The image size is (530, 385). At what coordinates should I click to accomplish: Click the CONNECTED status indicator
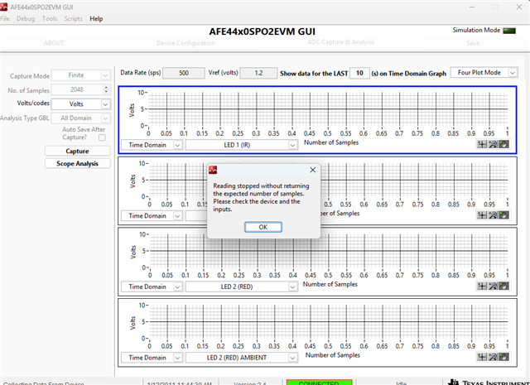319,383
